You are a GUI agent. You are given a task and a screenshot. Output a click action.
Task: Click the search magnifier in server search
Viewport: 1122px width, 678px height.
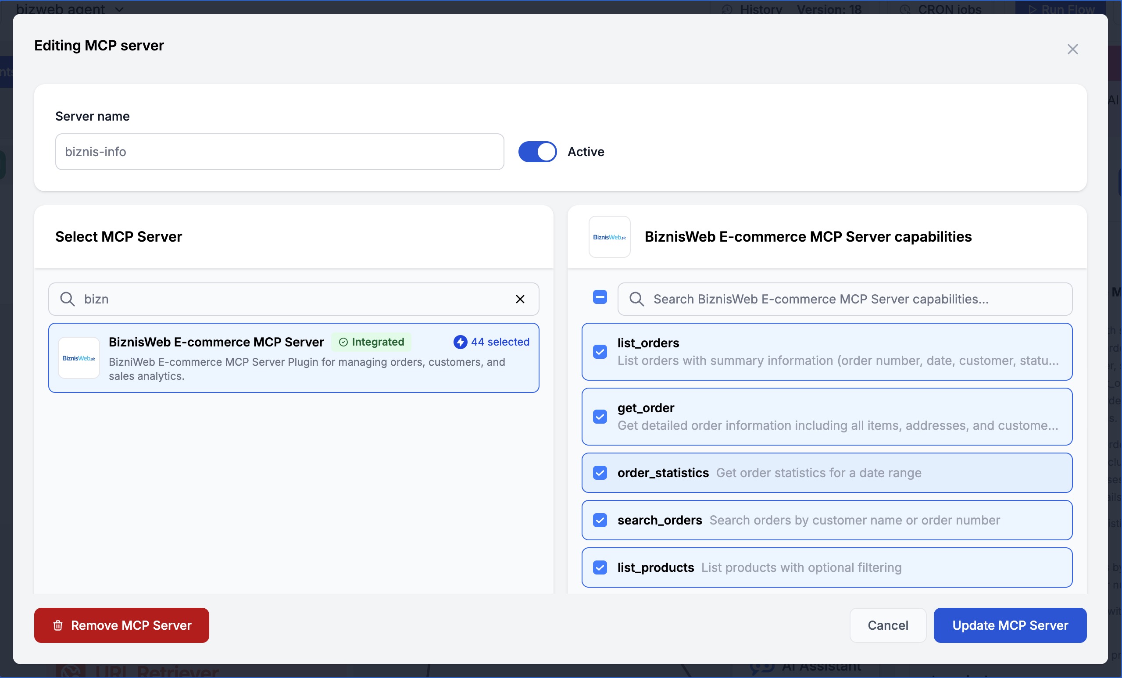[68, 299]
